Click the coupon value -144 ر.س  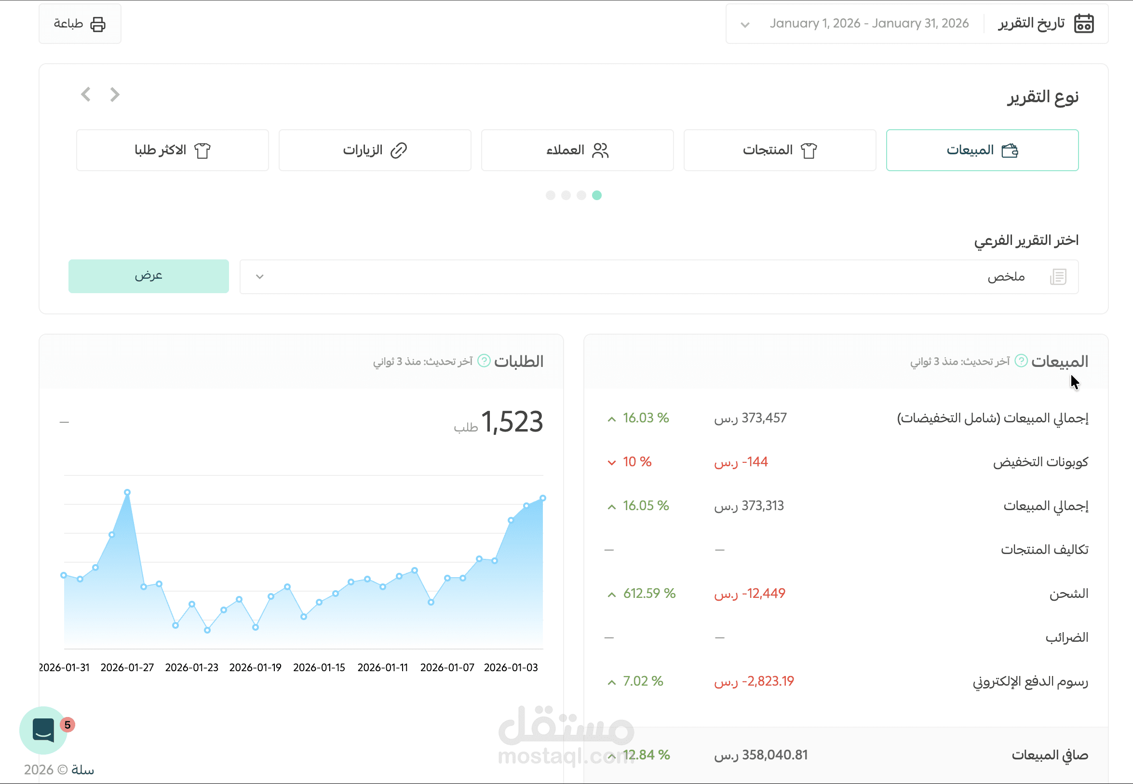tap(741, 462)
